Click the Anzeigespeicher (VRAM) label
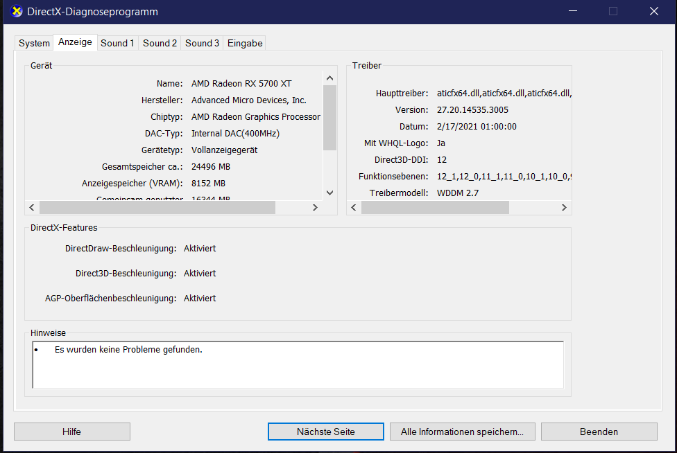Screen dimensions: 677x453 (132, 183)
